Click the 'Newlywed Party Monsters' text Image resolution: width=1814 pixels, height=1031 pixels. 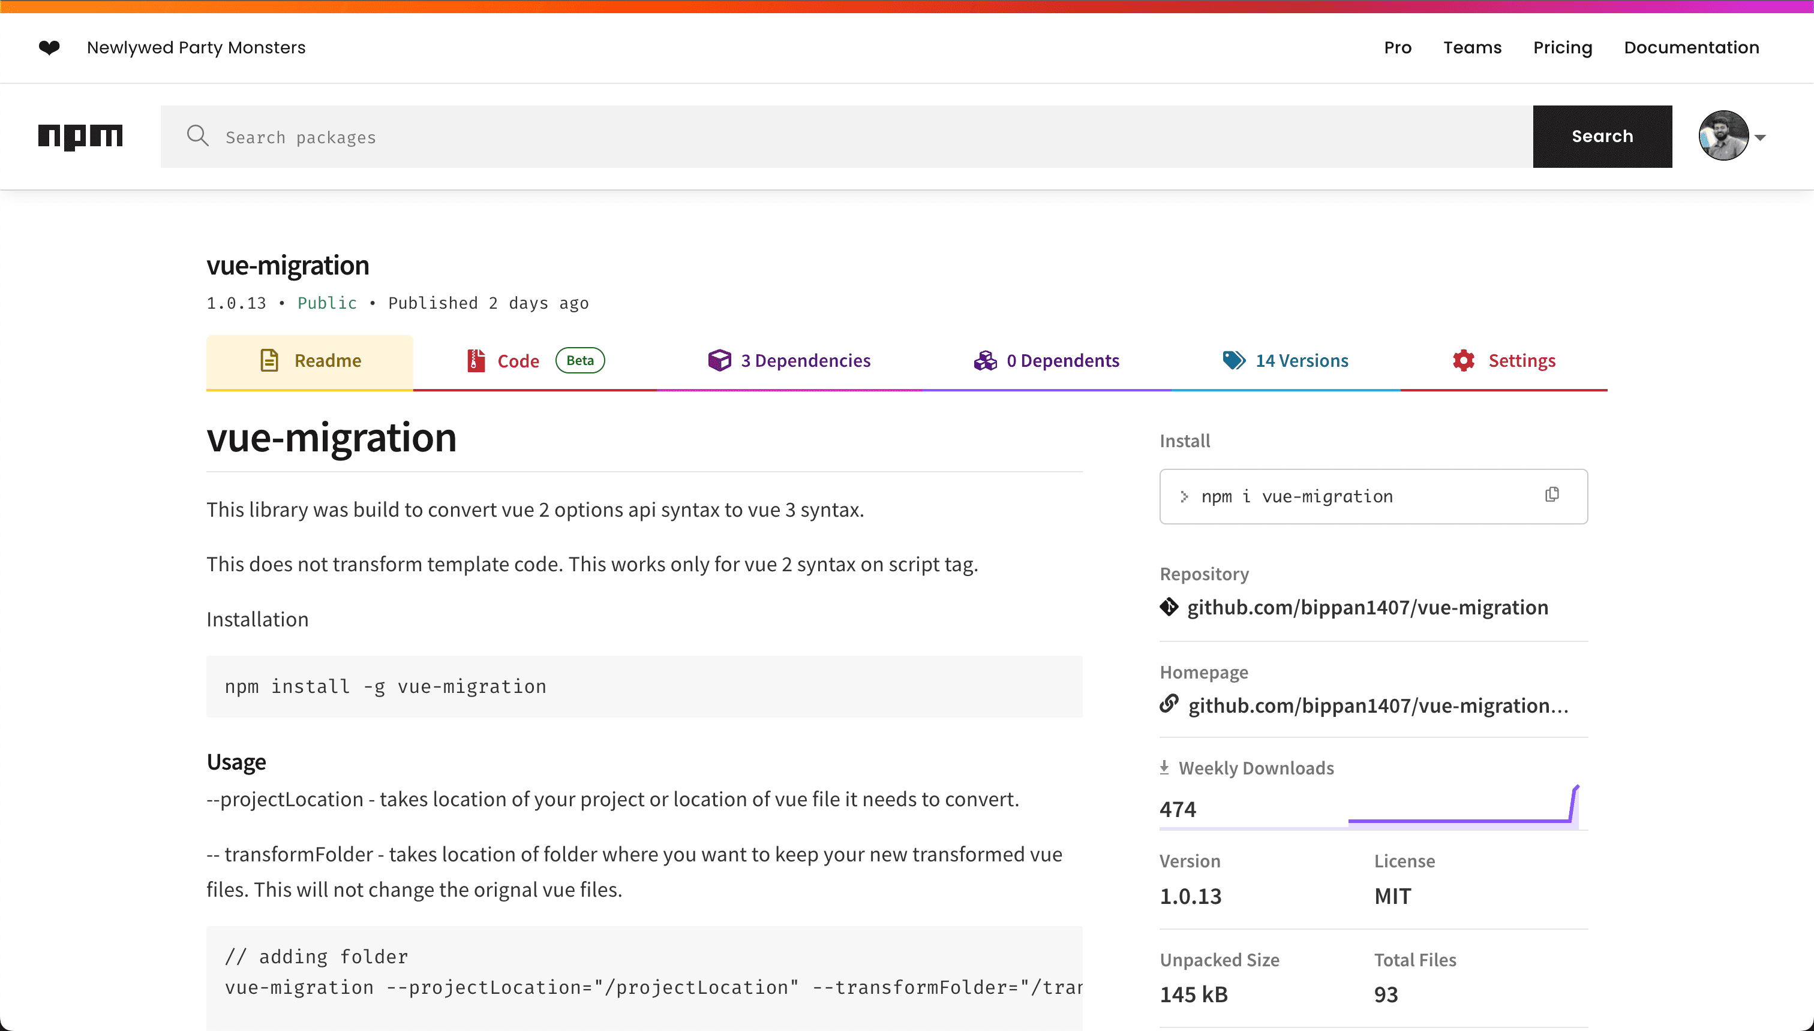pyautogui.click(x=196, y=47)
